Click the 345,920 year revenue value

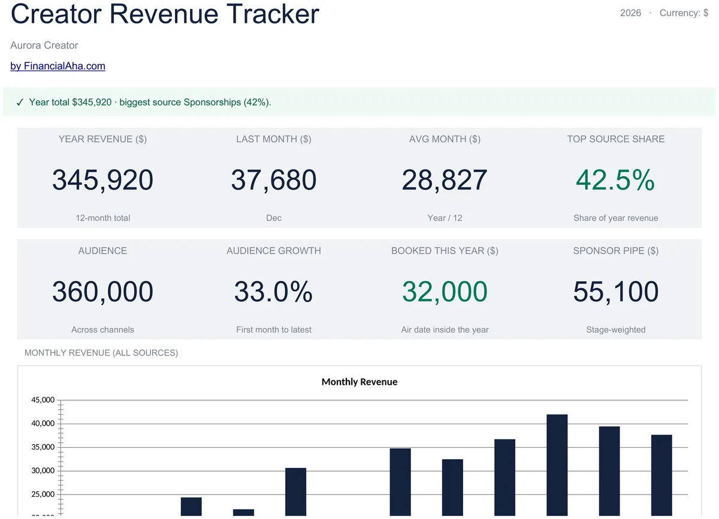pos(102,180)
